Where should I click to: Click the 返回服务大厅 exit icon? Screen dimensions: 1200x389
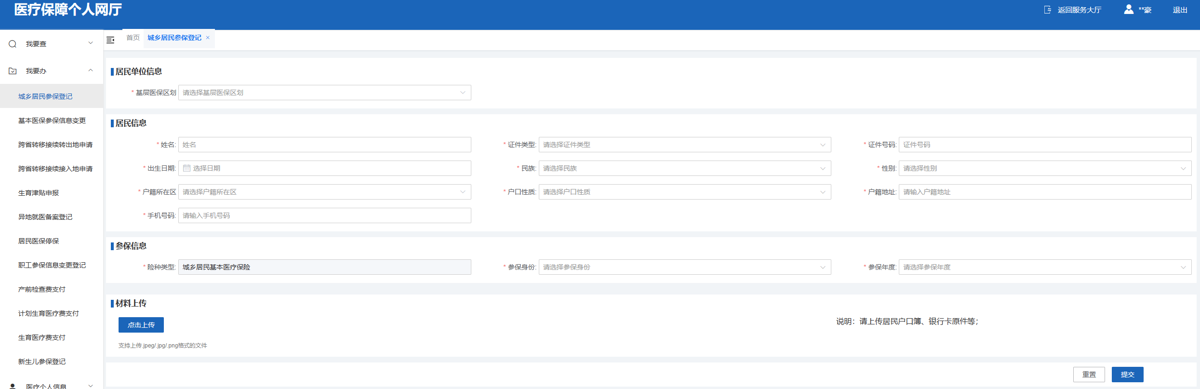1047,10
